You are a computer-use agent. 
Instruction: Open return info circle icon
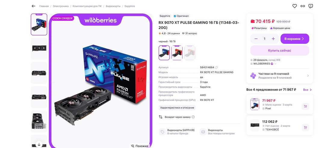(193, 117)
